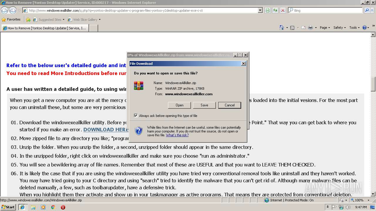Open Recent Pages dropdown by navigation arrows

point(19,11)
